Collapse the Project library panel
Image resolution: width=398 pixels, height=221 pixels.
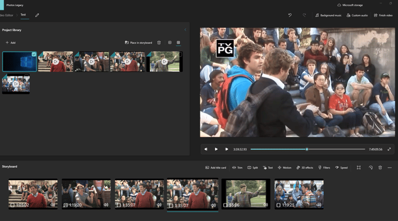186,30
